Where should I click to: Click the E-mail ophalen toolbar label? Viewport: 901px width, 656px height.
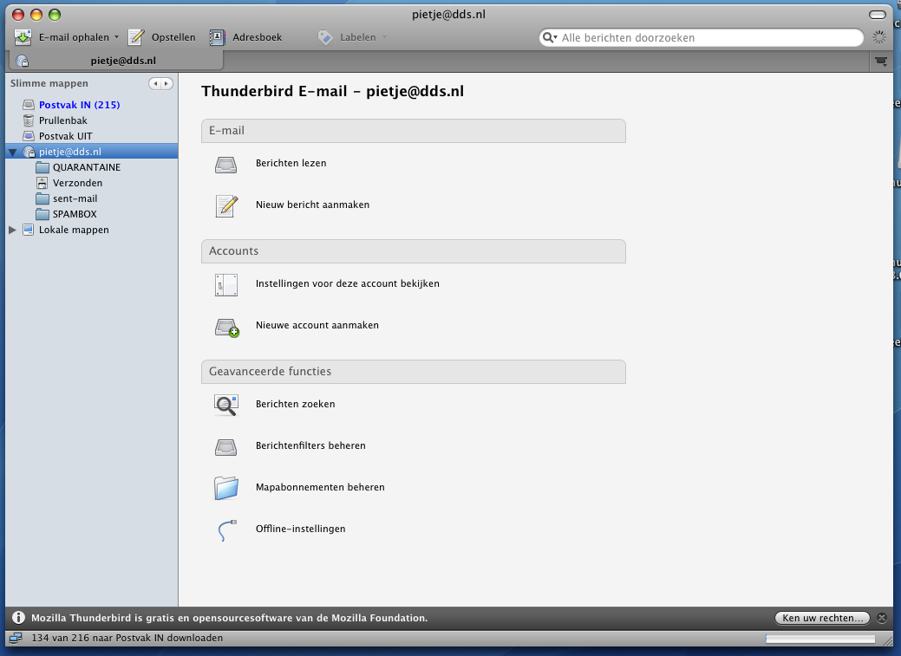(74, 37)
